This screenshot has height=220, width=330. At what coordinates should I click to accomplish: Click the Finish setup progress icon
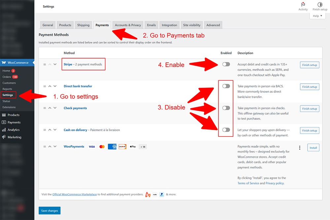[320, 4]
